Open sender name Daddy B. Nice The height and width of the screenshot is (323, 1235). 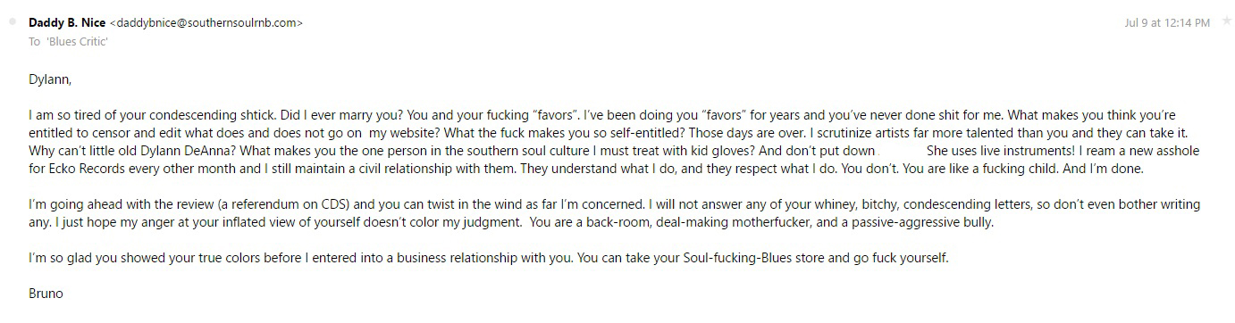coord(67,22)
